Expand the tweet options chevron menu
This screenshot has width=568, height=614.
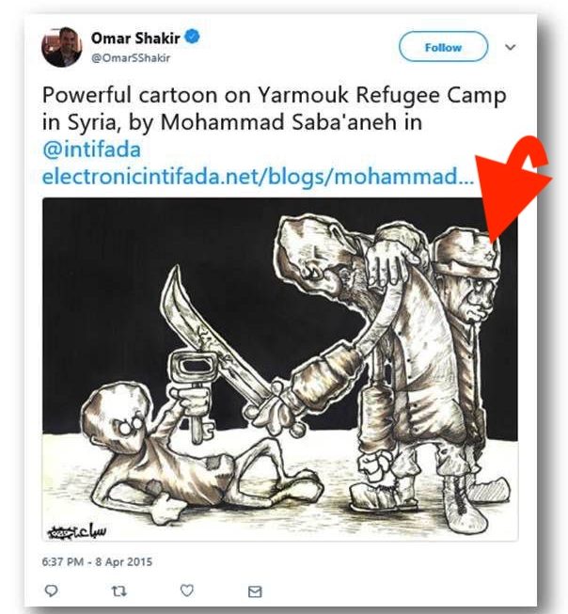510,47
